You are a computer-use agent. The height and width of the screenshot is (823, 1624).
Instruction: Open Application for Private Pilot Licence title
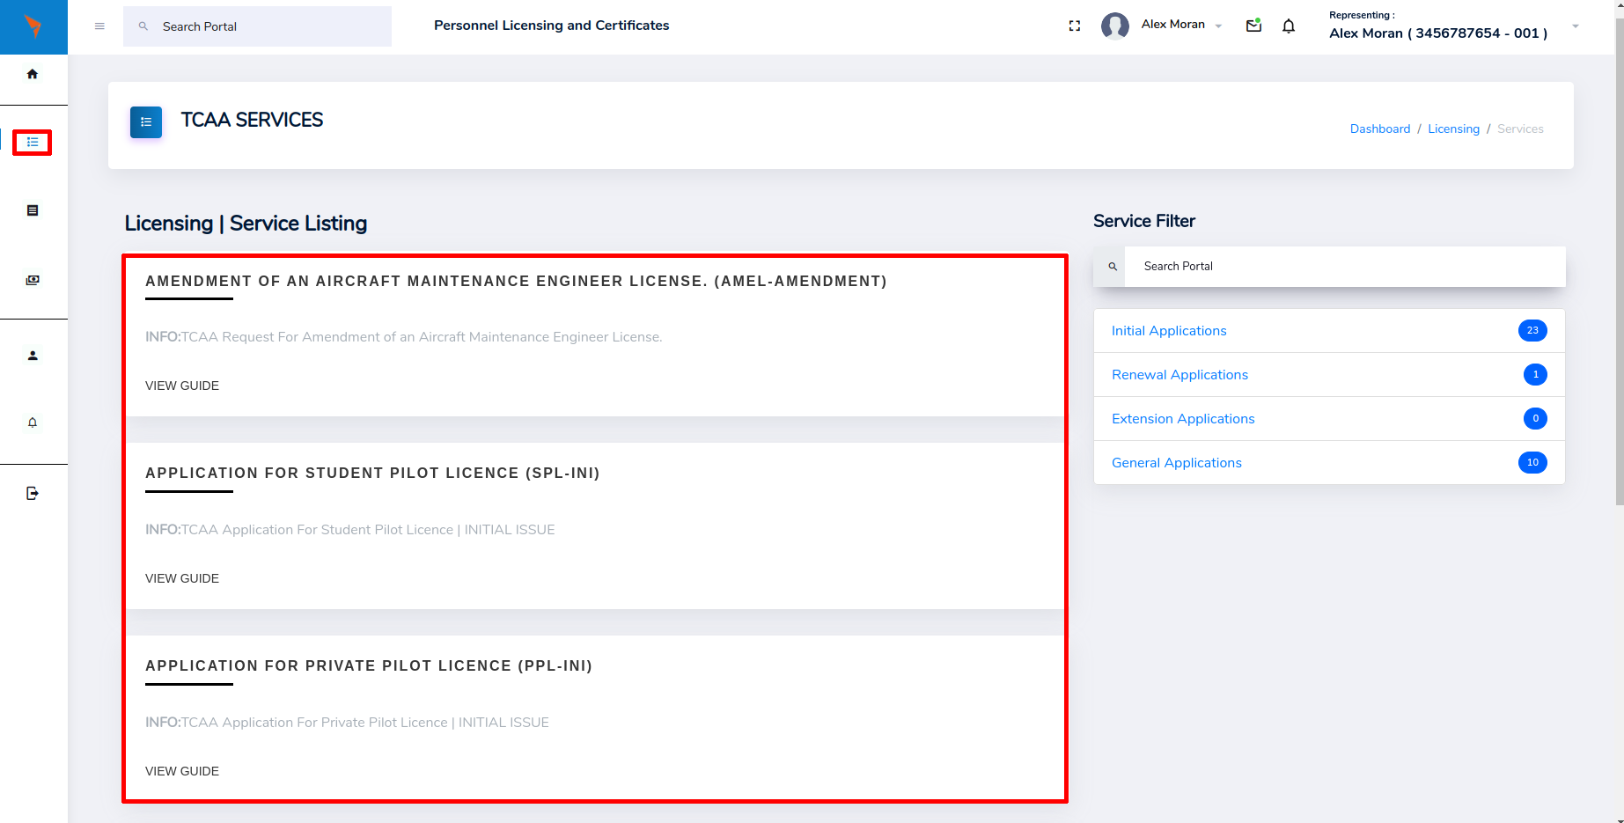tap(369, 666)
